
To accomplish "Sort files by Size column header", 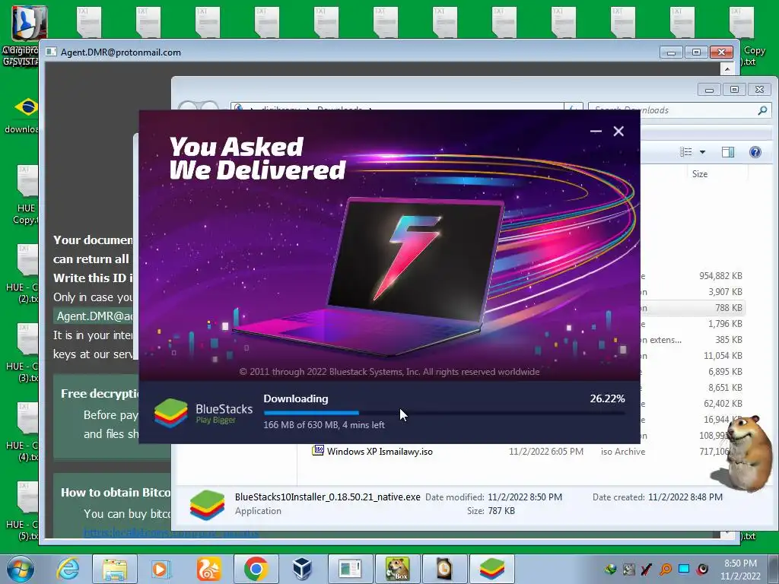I will pos(700,174).
